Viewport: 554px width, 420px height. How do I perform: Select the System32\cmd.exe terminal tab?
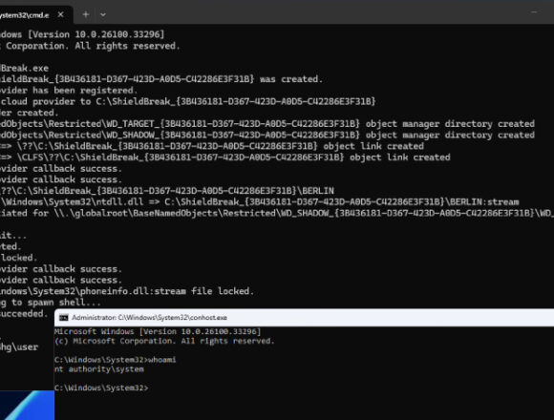(35, 15)
